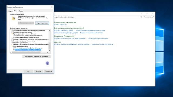Open Использование программы чтения с экрана link
This screenshot has height=97, width=173.
90,30
